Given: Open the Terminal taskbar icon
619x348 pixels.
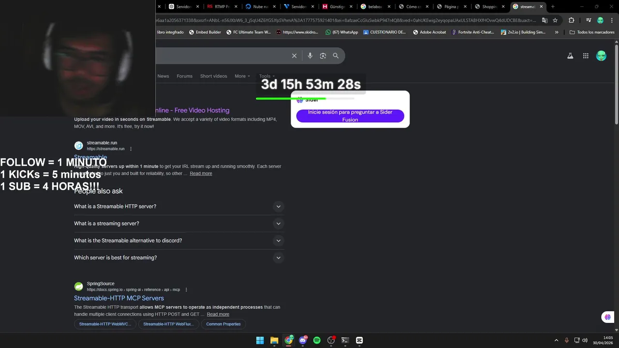Looking at the screenshot, I should 345,340.
